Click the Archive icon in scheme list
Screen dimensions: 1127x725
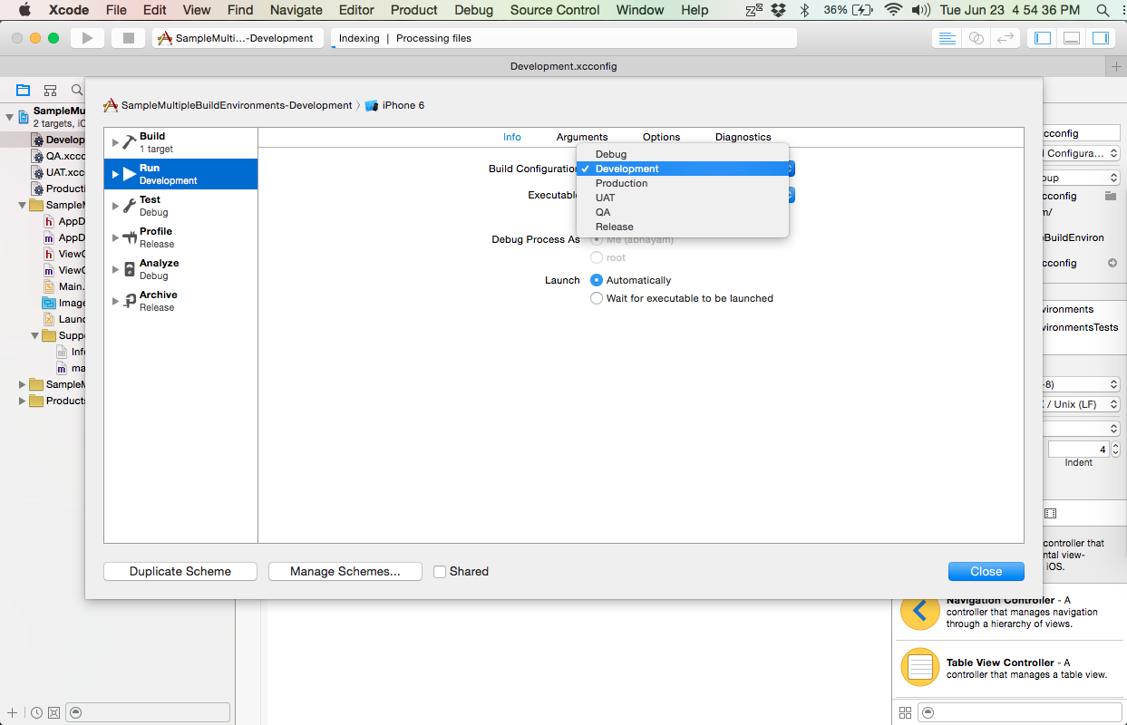[x=130, y=301]
